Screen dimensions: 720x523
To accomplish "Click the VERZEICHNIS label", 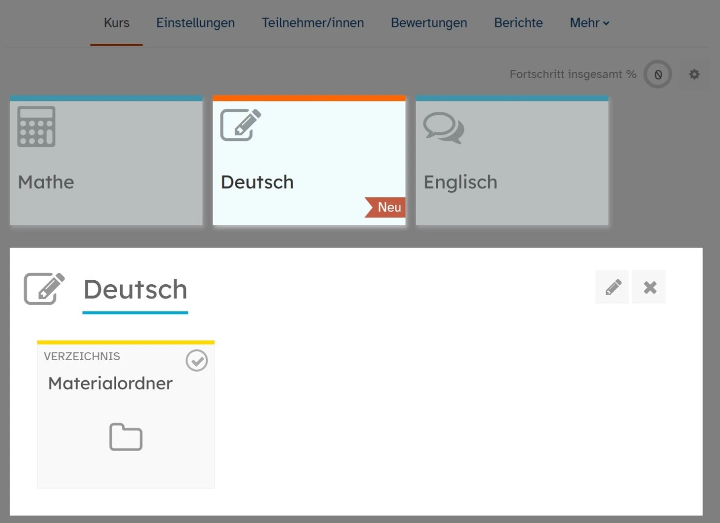I will 82,356.
